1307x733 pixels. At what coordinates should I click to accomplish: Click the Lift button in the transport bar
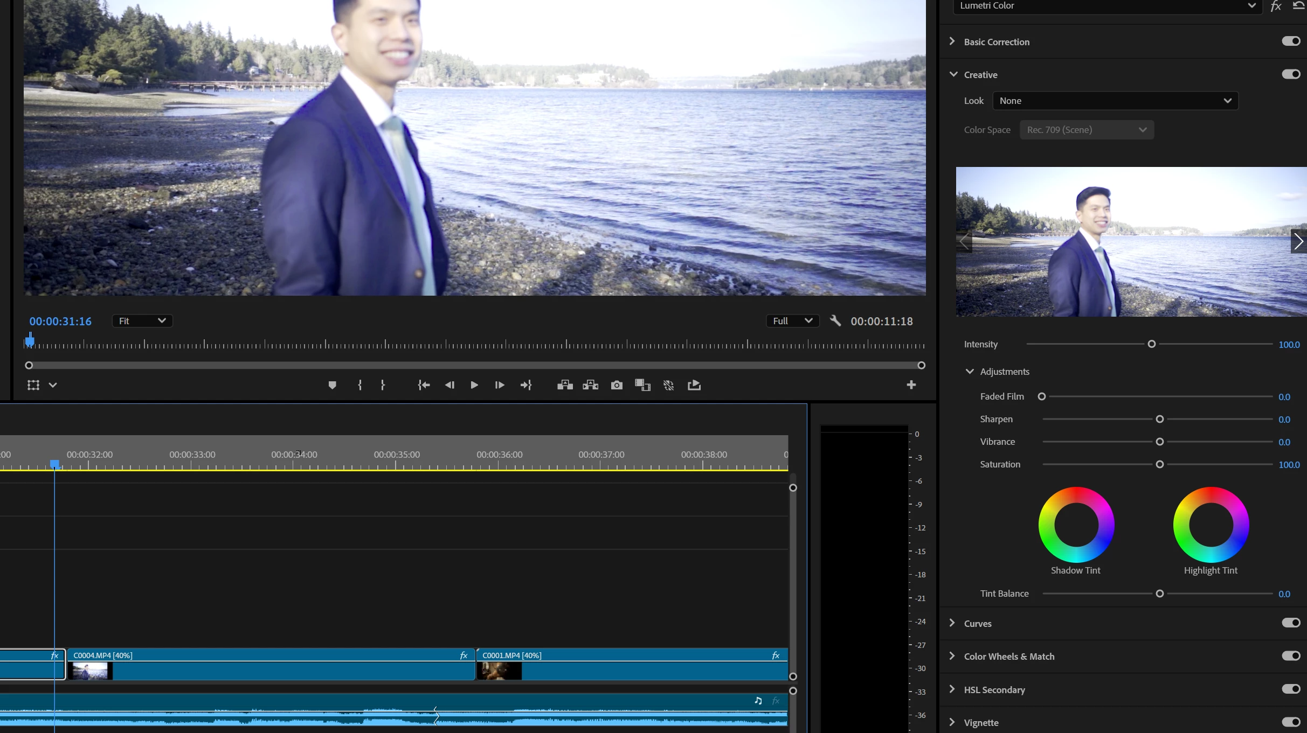565,385
